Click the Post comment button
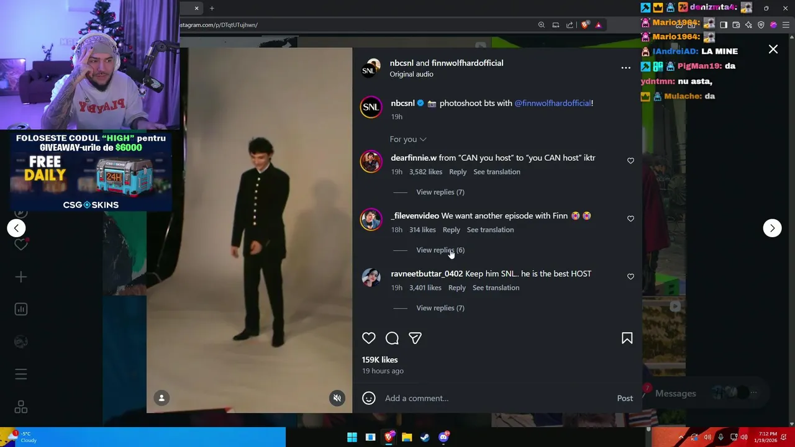 coord(625,399)
